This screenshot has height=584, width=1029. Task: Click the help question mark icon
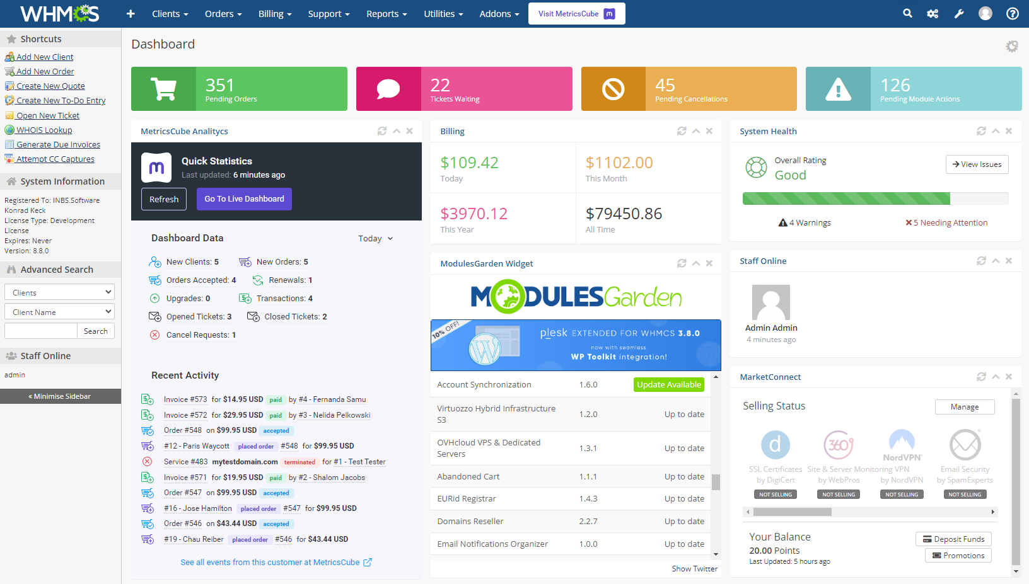click(1013, 13)
